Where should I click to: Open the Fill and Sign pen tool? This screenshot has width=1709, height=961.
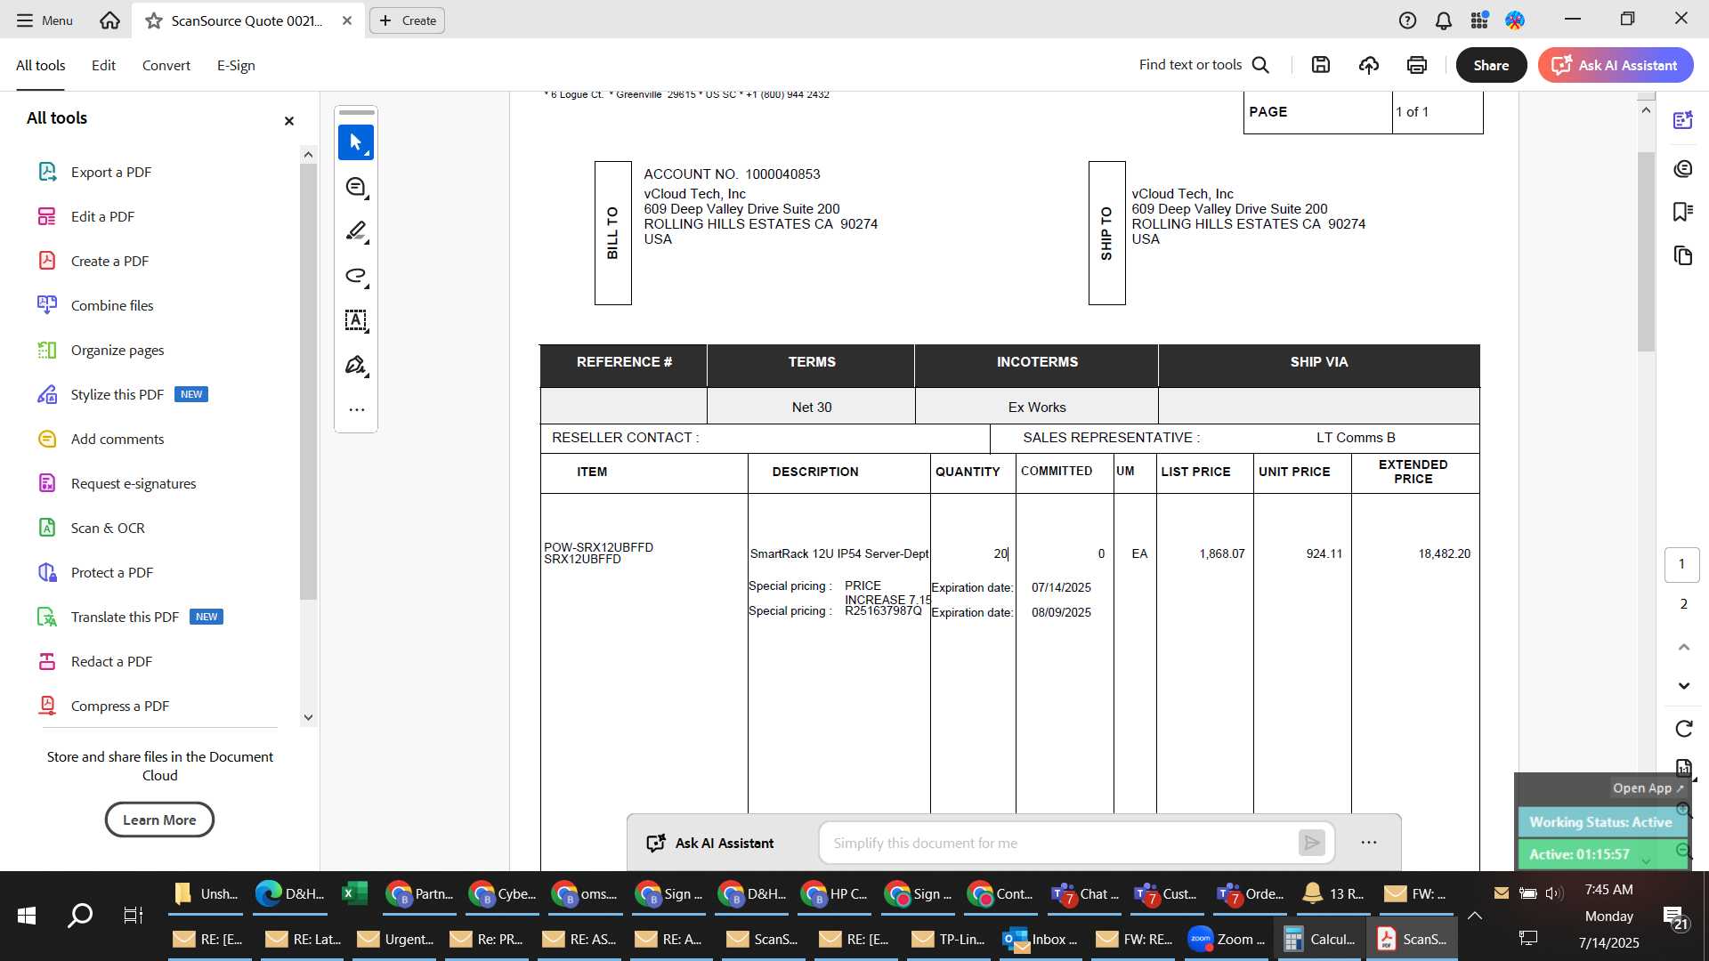click(x=356, y=365)
